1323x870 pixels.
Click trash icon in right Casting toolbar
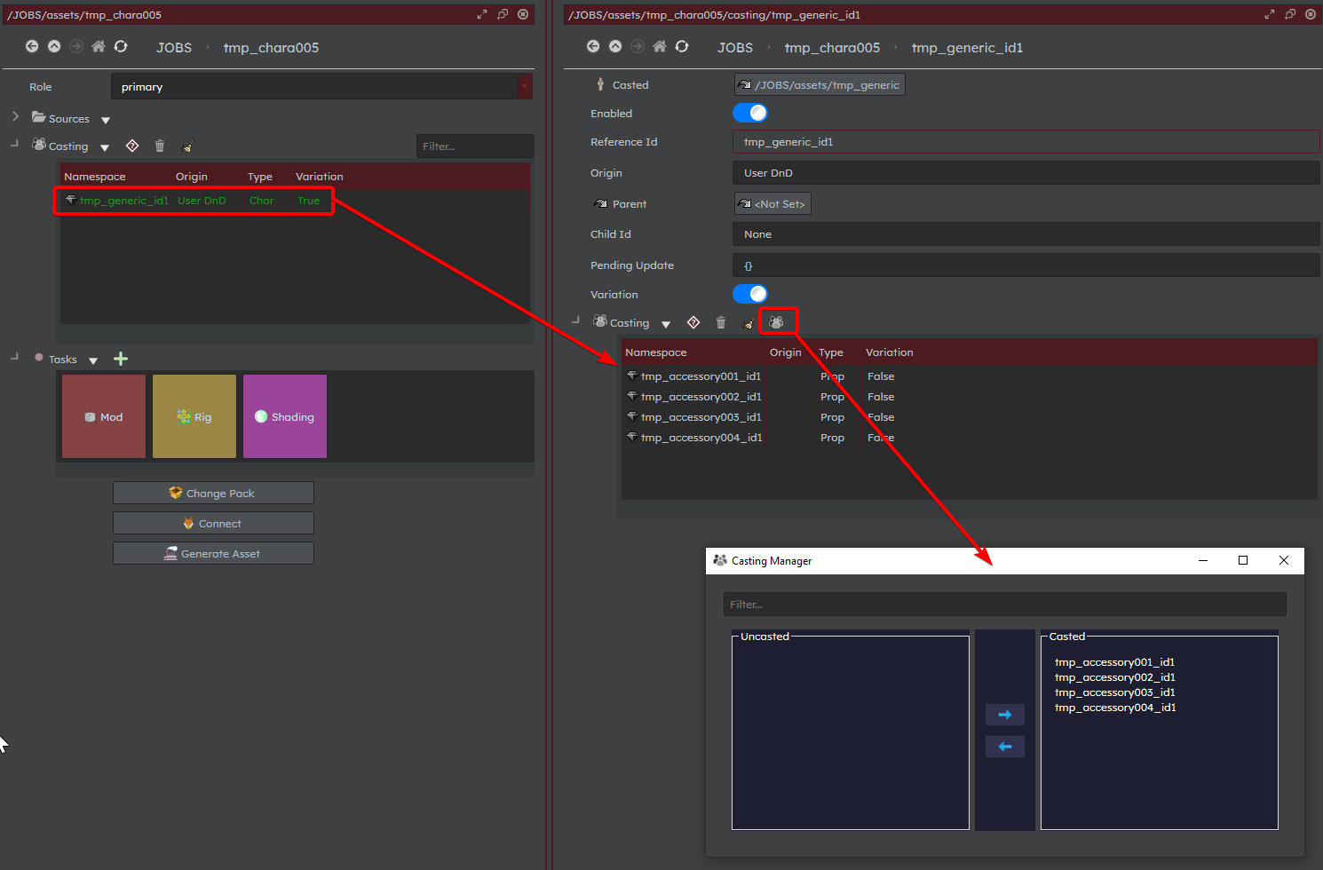click(x=721, y=322)
